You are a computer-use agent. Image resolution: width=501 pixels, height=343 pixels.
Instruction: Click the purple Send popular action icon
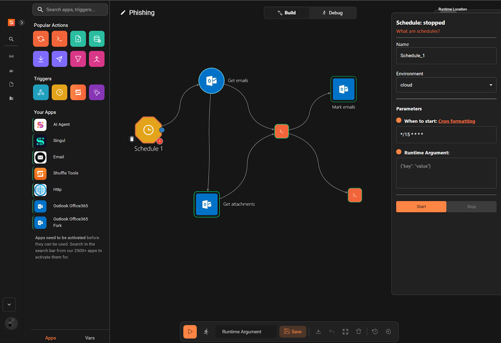59,59
